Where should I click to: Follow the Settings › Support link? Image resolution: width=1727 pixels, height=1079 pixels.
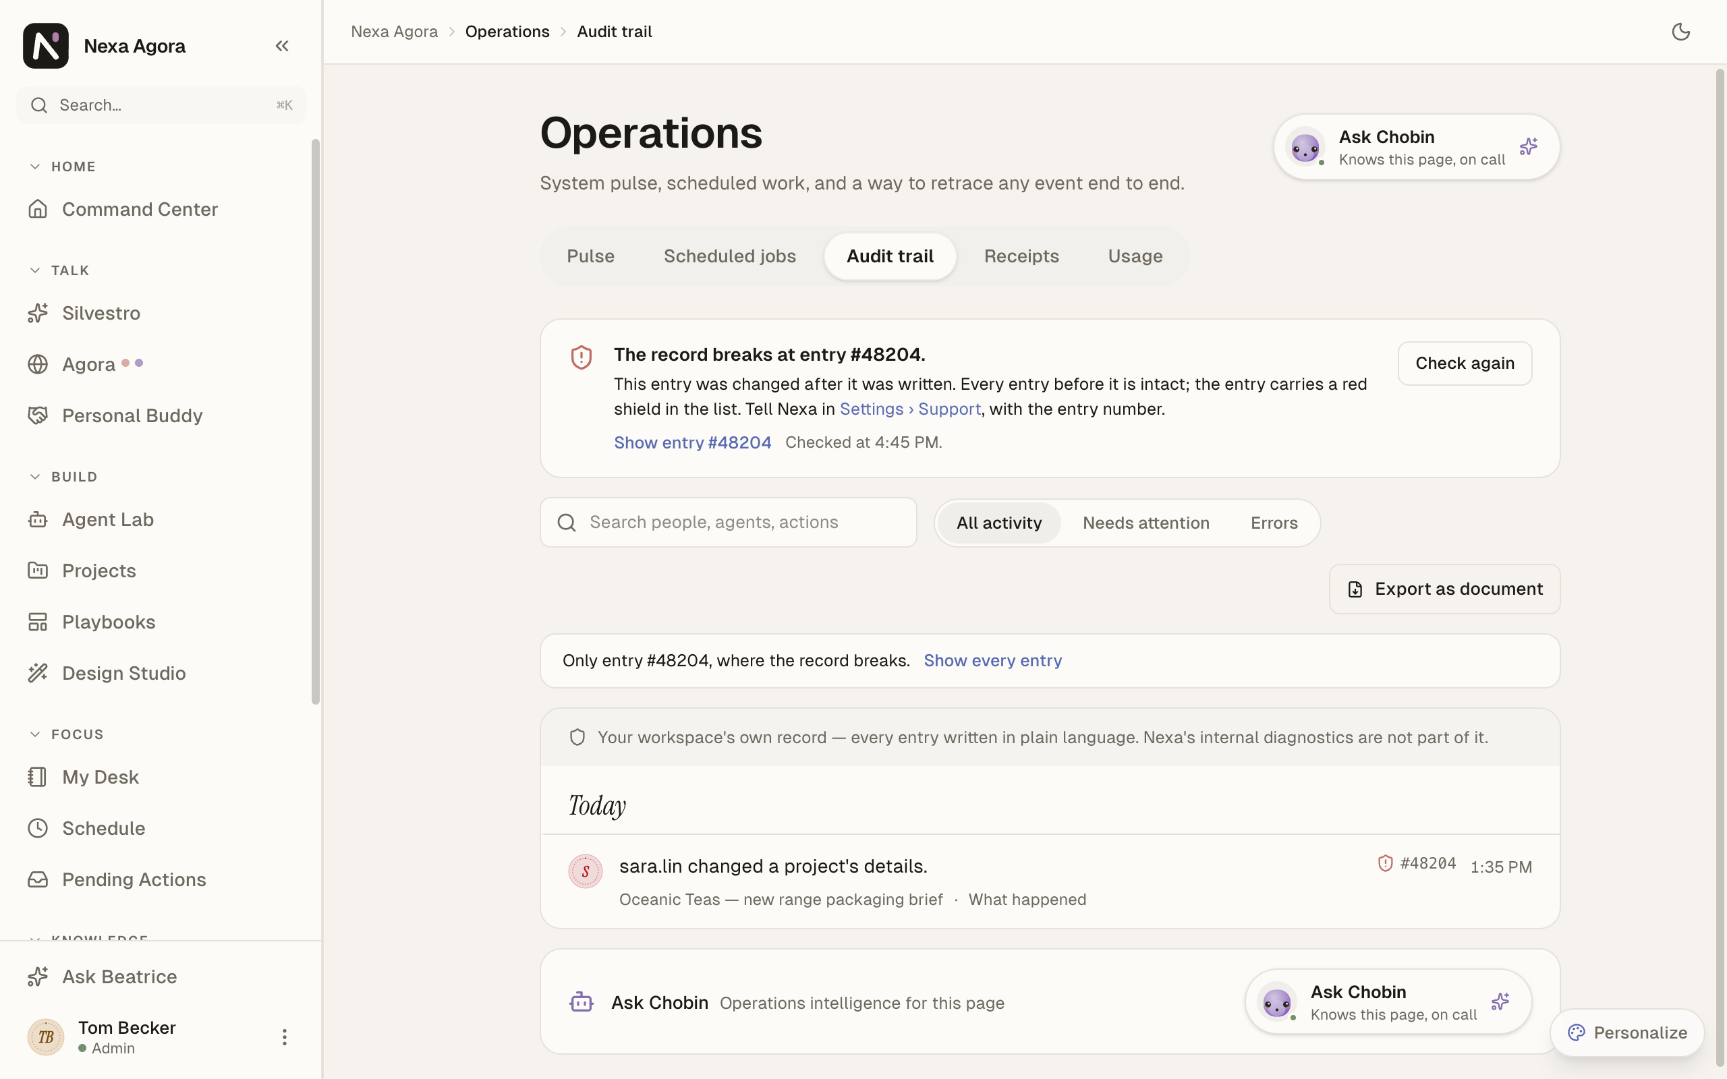(910, 409)
